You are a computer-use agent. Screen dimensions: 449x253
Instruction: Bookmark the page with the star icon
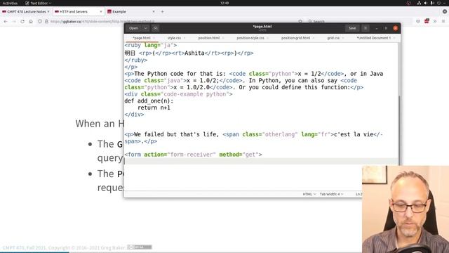(x=300, y=22)
